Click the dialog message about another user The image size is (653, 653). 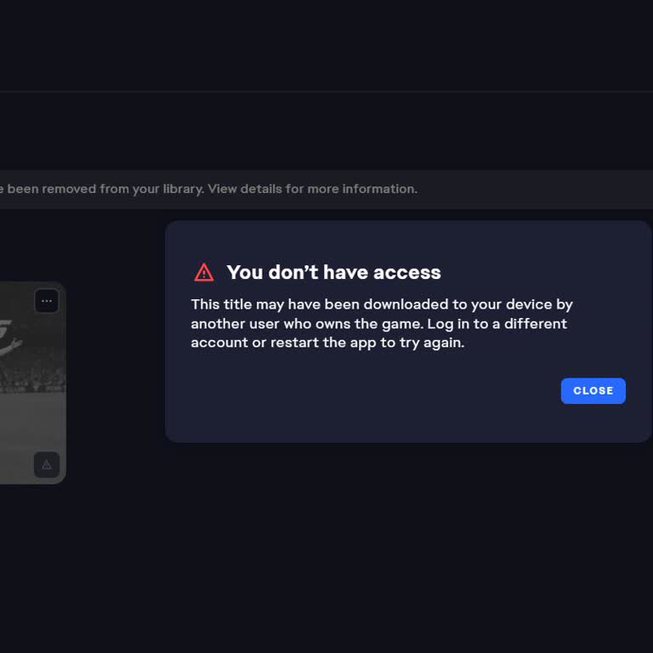point(382,324)
